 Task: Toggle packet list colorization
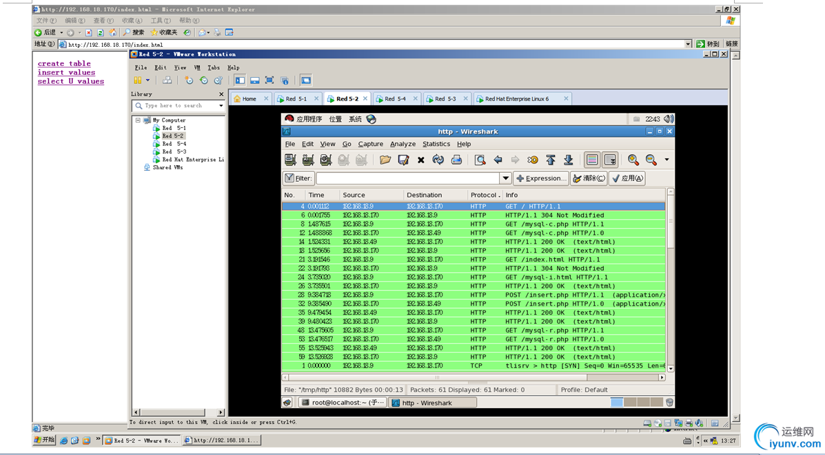point(592,160)
